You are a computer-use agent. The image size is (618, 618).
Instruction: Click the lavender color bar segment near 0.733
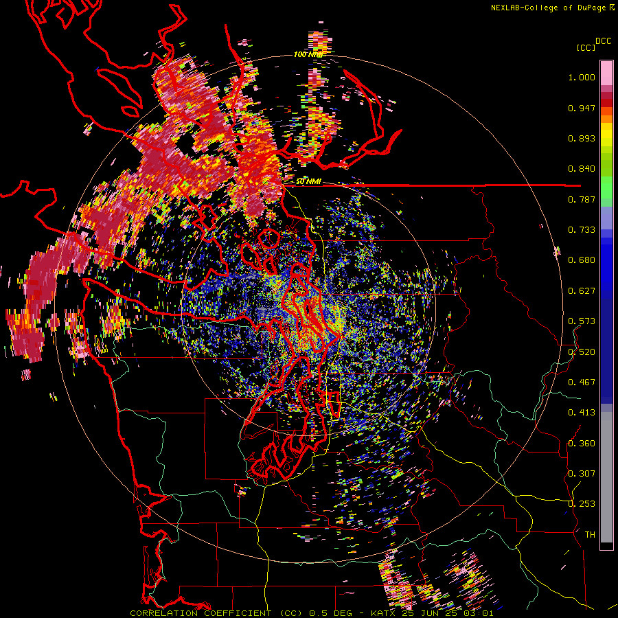point(606,218)
